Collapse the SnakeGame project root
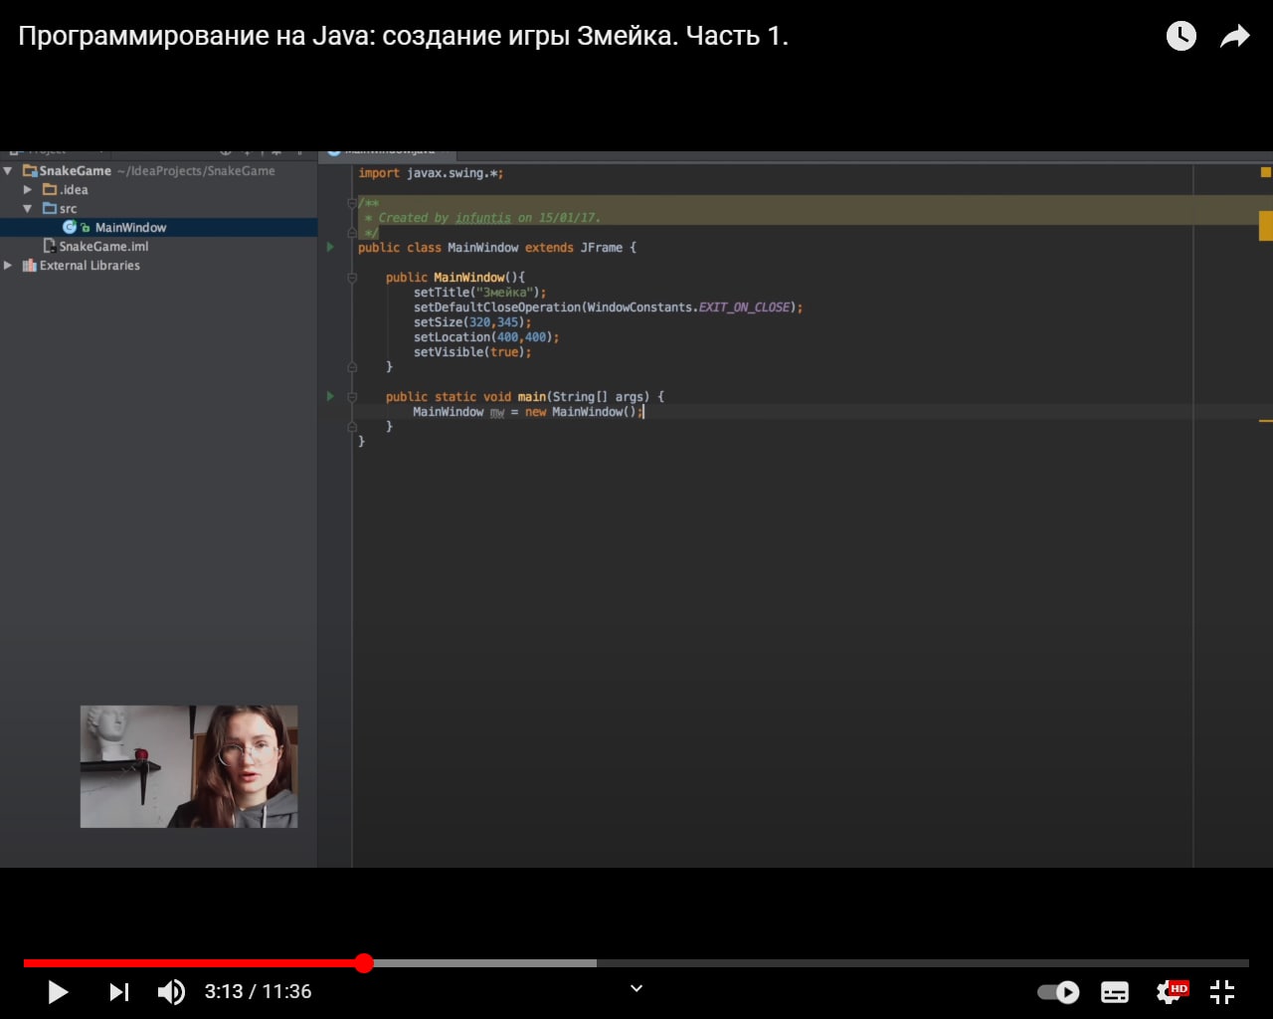 tap(8, 171)
